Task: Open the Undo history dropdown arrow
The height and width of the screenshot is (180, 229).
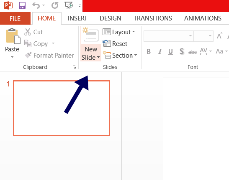Action: click(x=44, y=5)
